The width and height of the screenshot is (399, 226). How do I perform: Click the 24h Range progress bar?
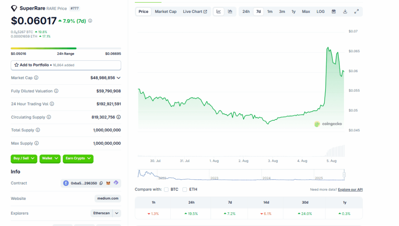[66, 48]
